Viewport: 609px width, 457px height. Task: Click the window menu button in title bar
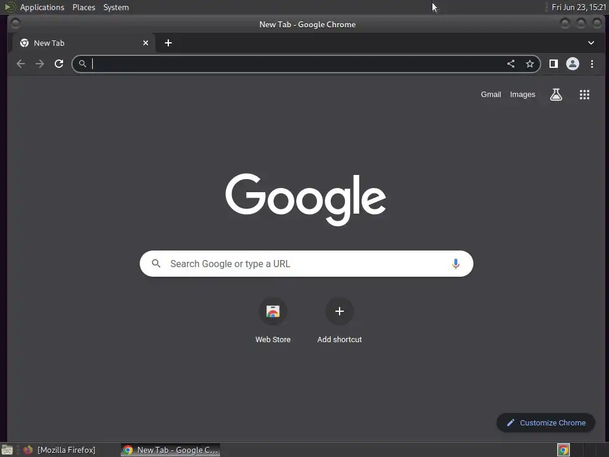click(x=15, y=24)
